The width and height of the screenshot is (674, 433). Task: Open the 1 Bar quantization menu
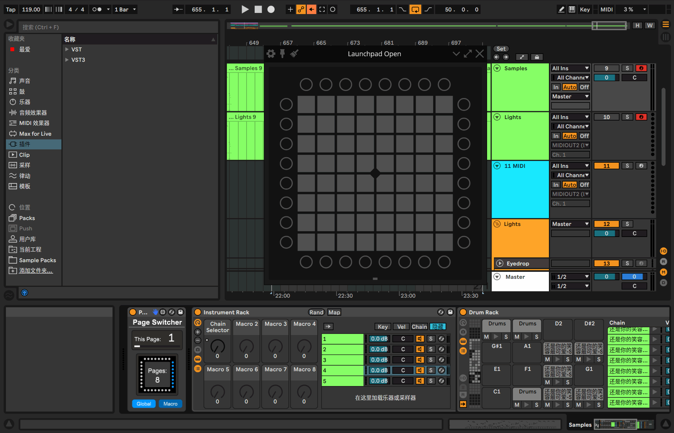tap(125, 10)
